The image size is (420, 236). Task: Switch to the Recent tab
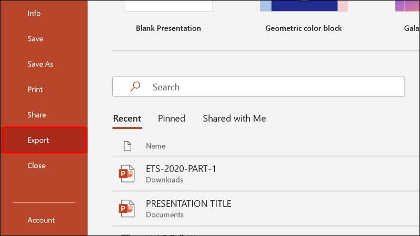pyautogui.click(x=127, y=119)
